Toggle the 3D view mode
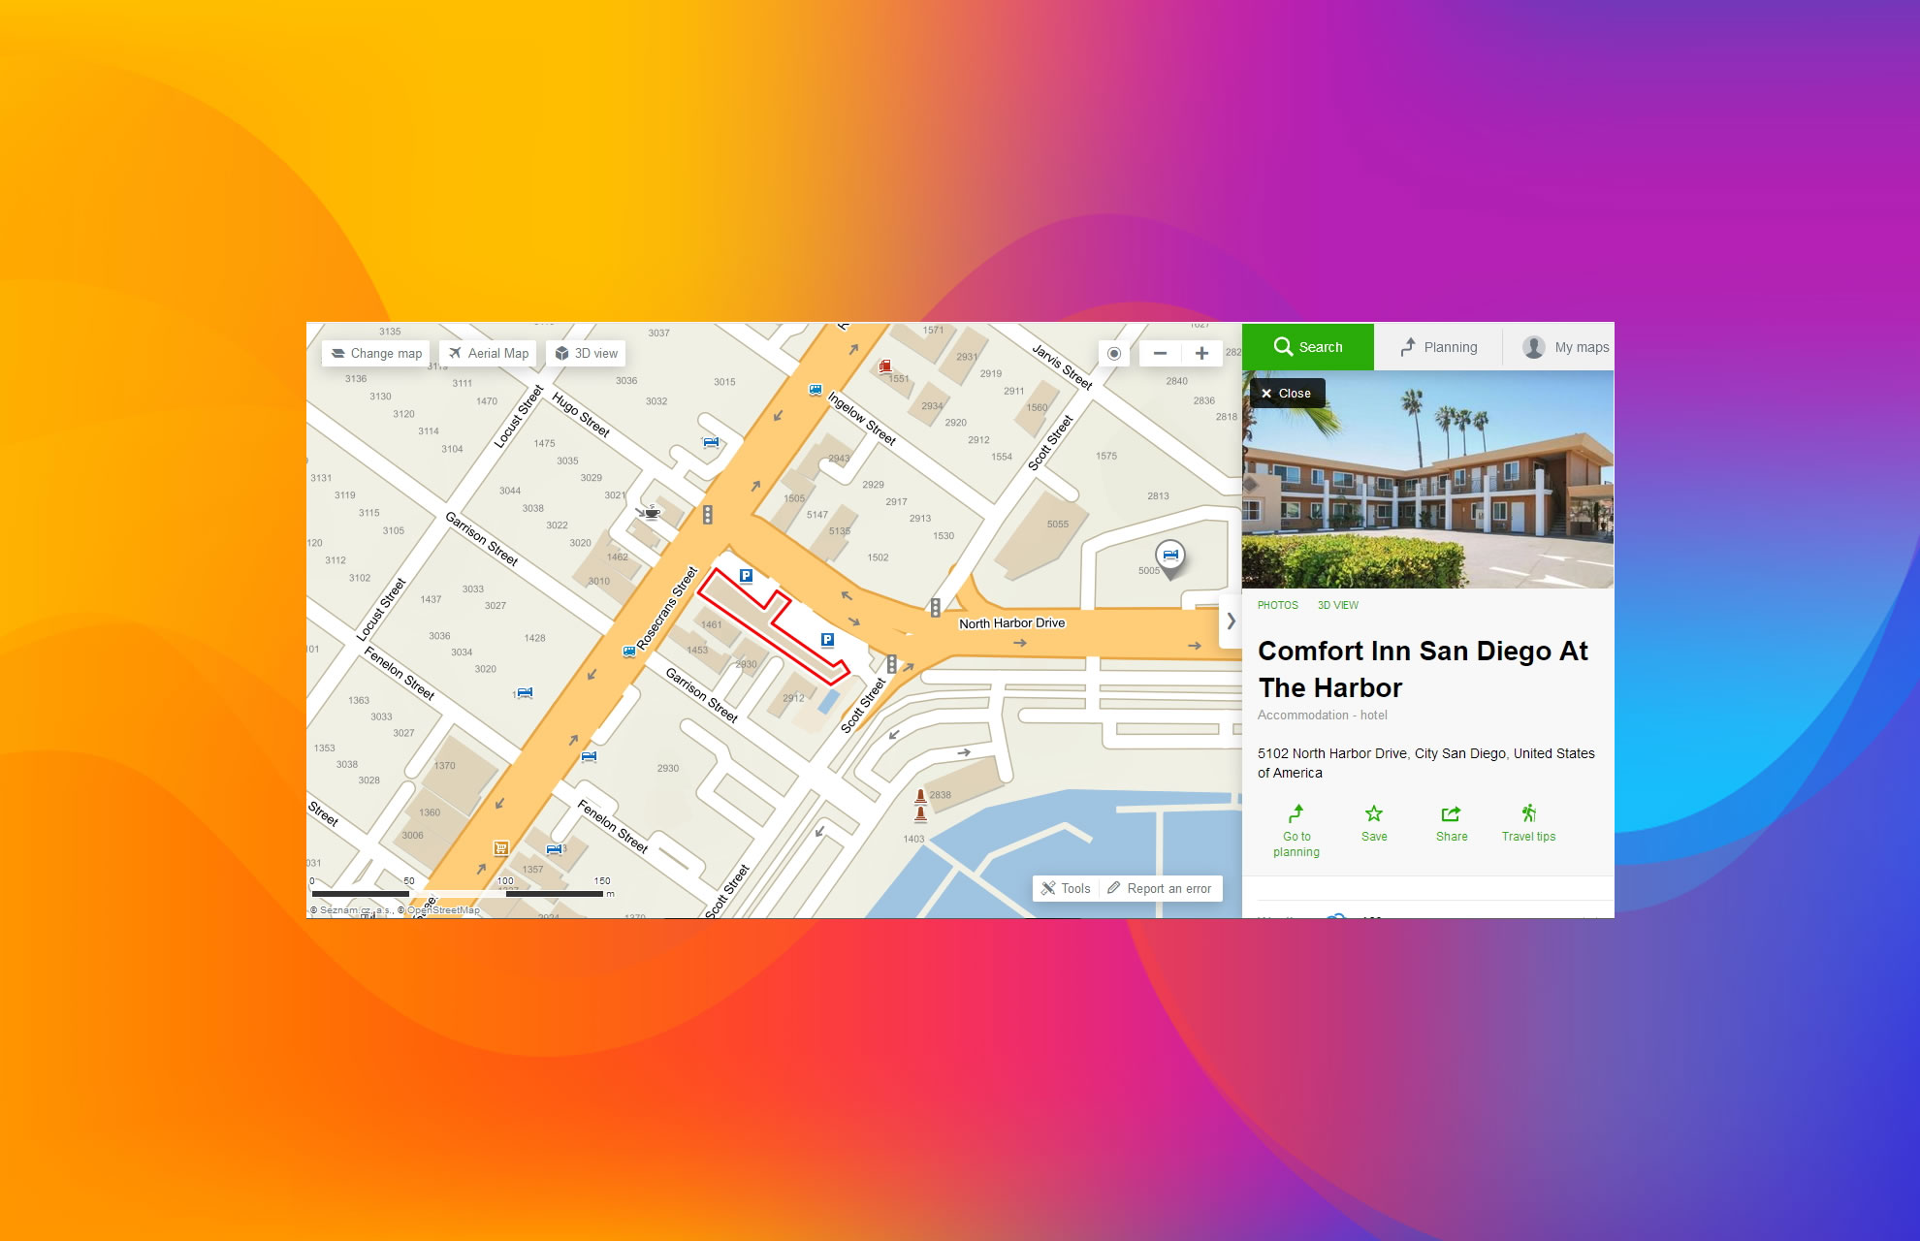Screen dimensions: 1920x1241 pos(588,353)
